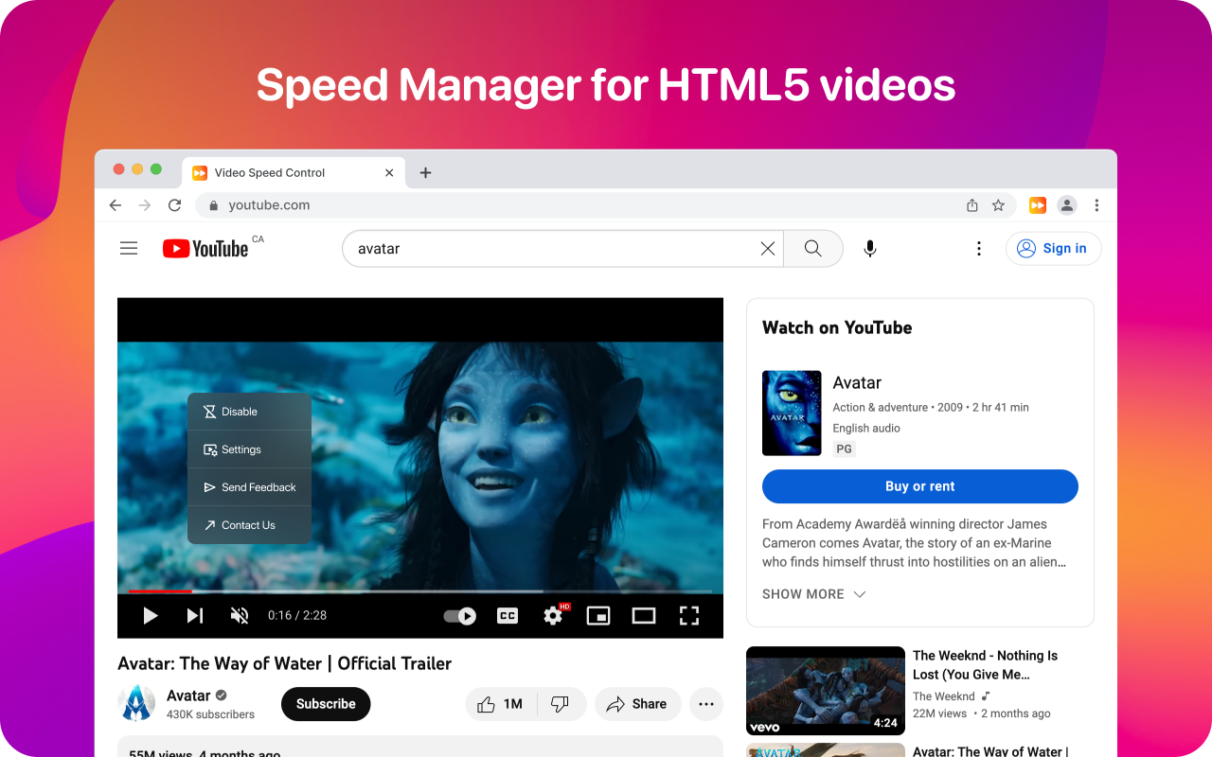Click the Share button
Image resolution: width=1212 pixels, height=757 pixels.
[x=637, y=704]
